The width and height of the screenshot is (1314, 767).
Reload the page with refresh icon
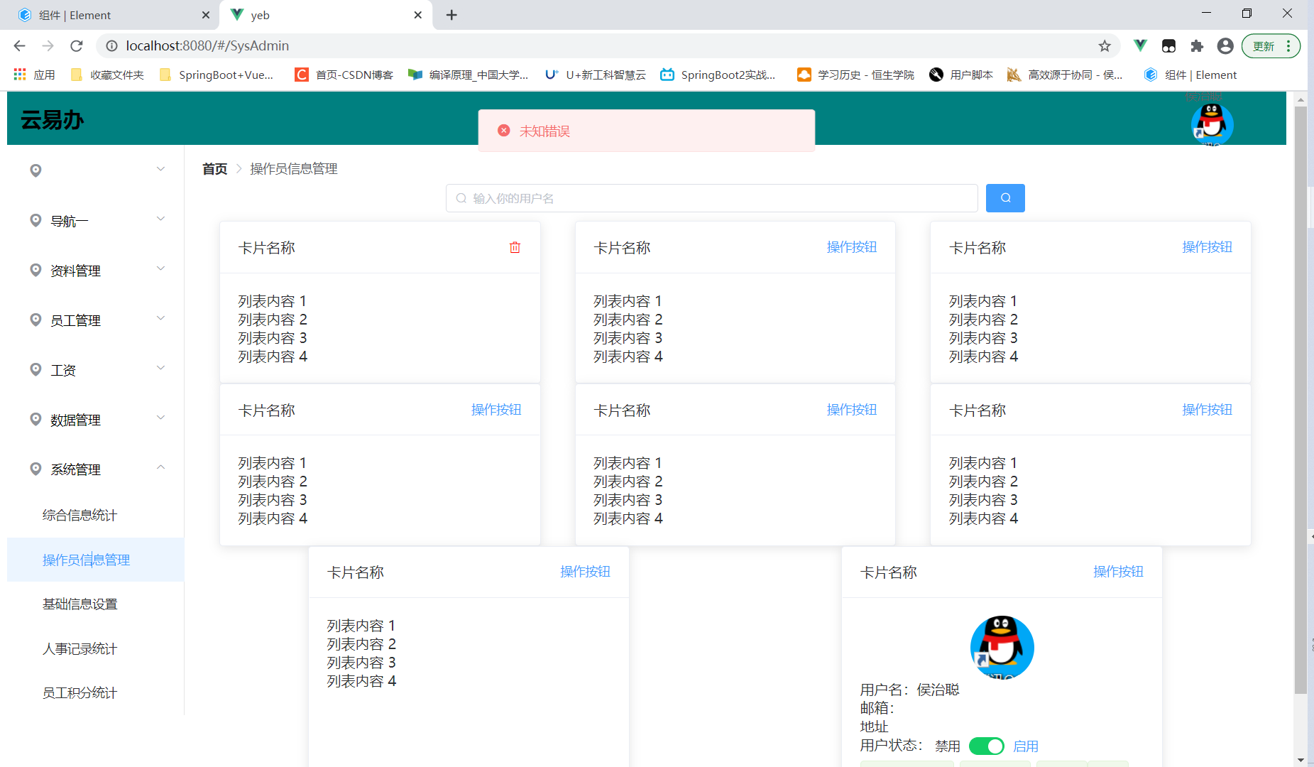coord(76,45)
